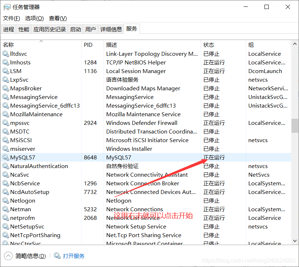Click the Local Session Manager description
Screen dimensions: 299x267
(x=136, y=71)
